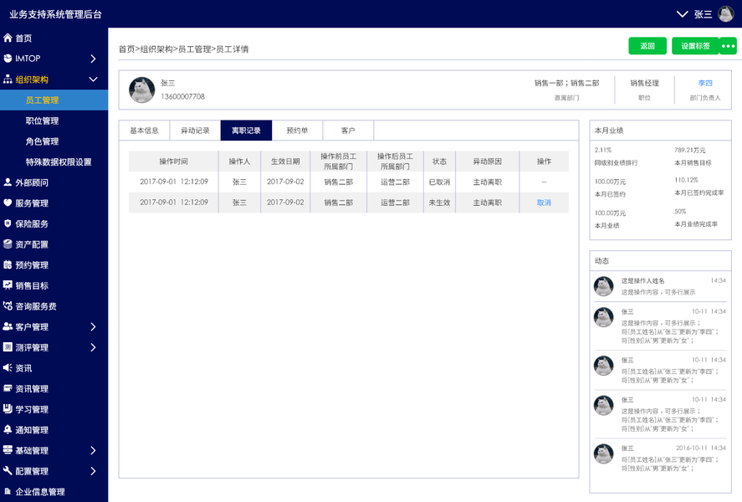The width and height of the screenshot is (742, 502).
Task: Expand the 配置管理 chevron
Action: (93, 471)
